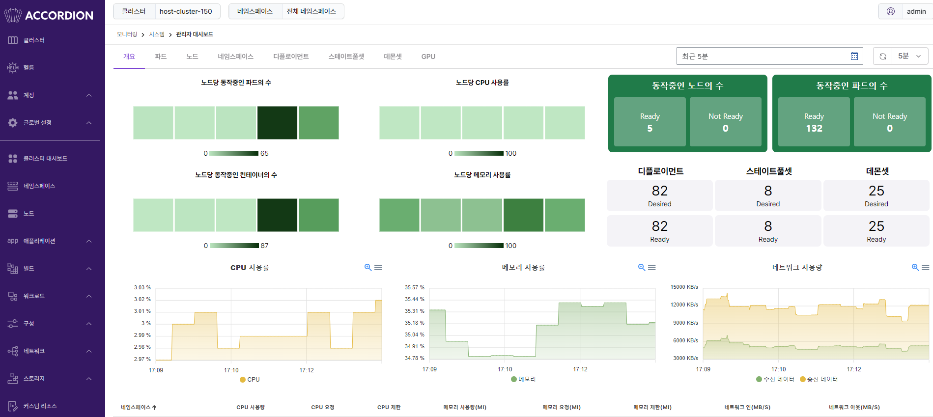Zoom the CPU 사용률 chart
Viewport: 933px width, 417px height.
click(x=368, y=268)
